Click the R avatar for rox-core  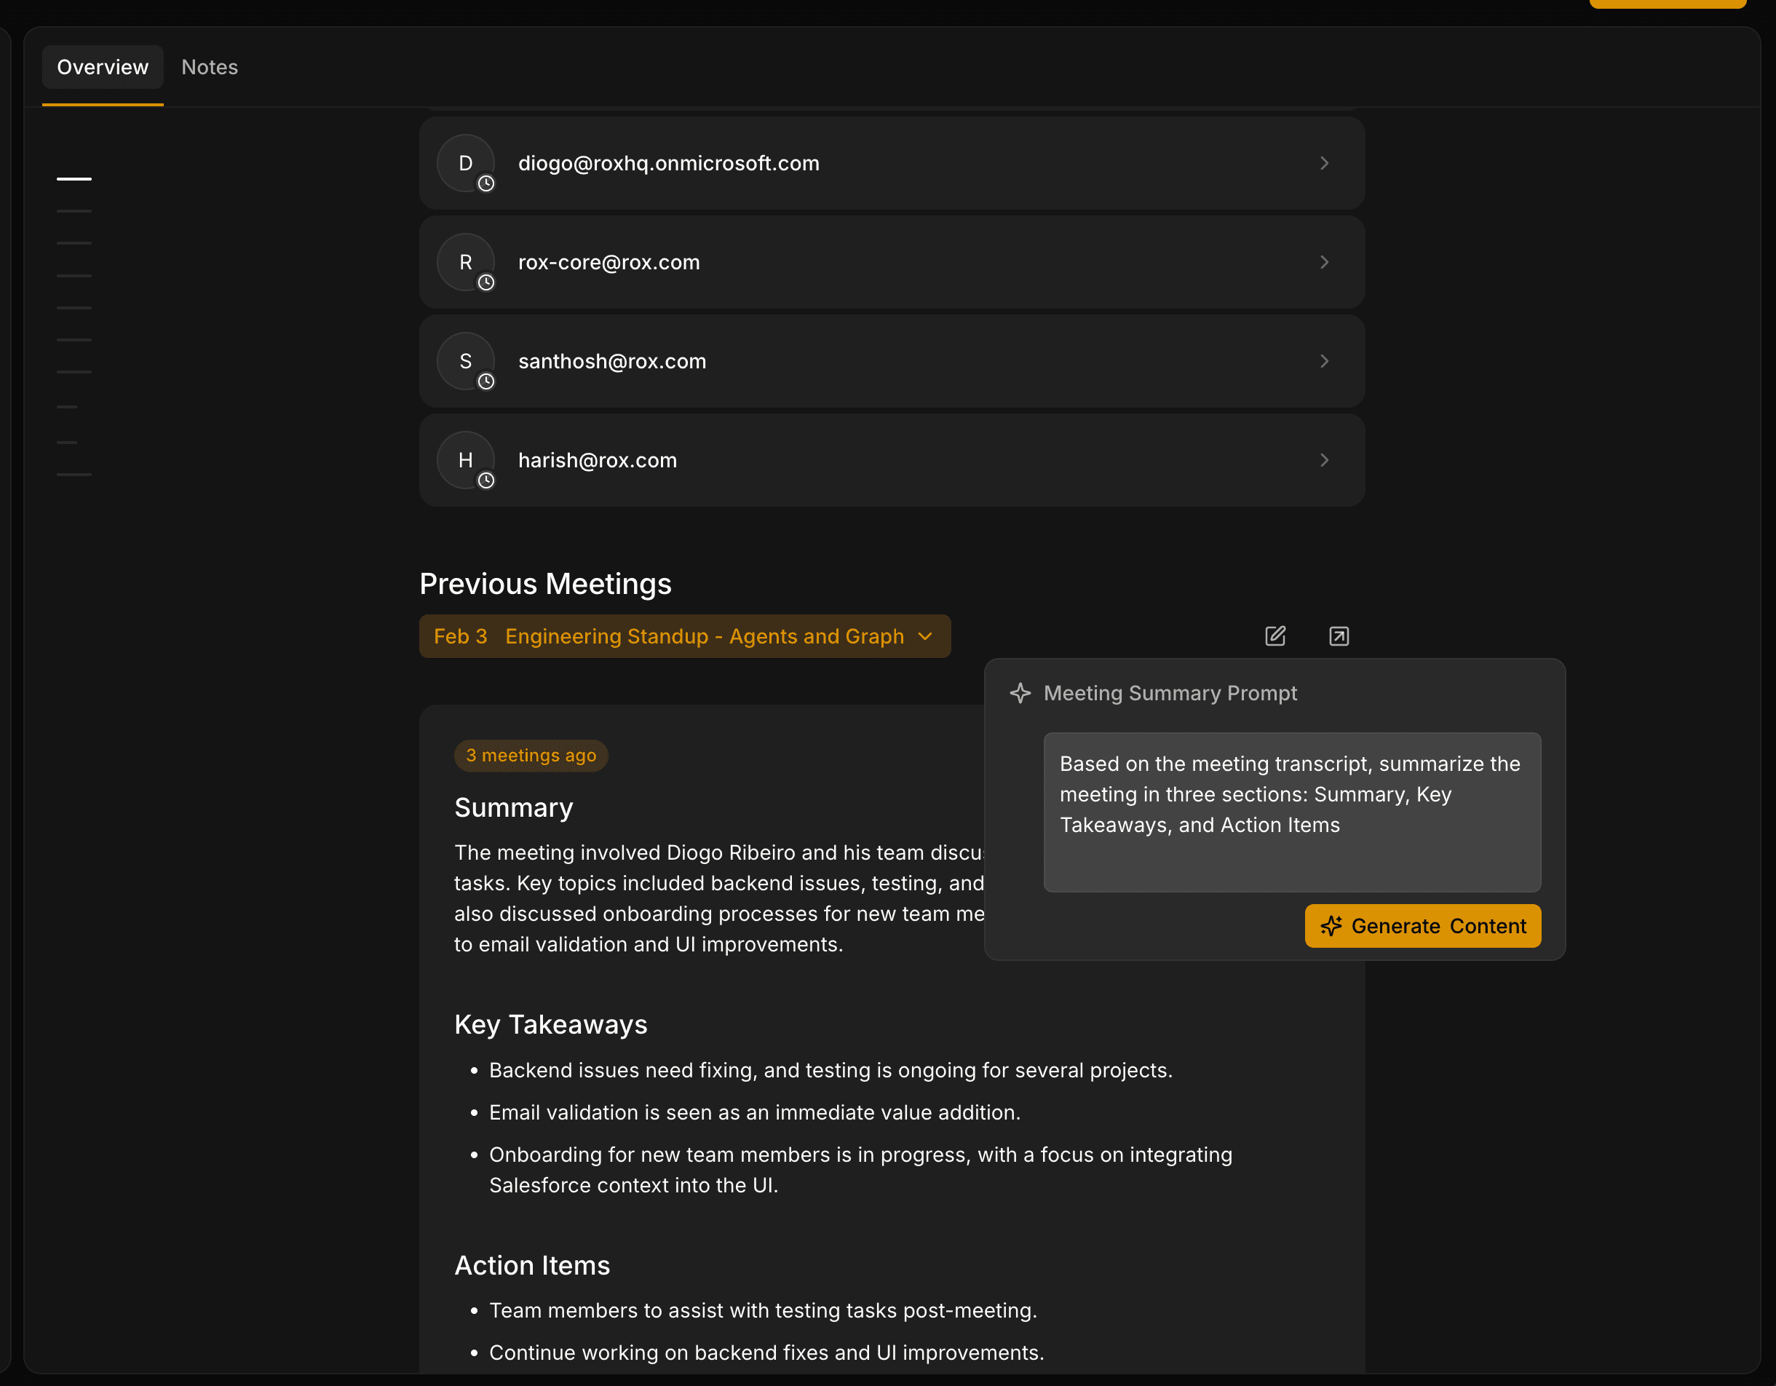coord(465,262)
